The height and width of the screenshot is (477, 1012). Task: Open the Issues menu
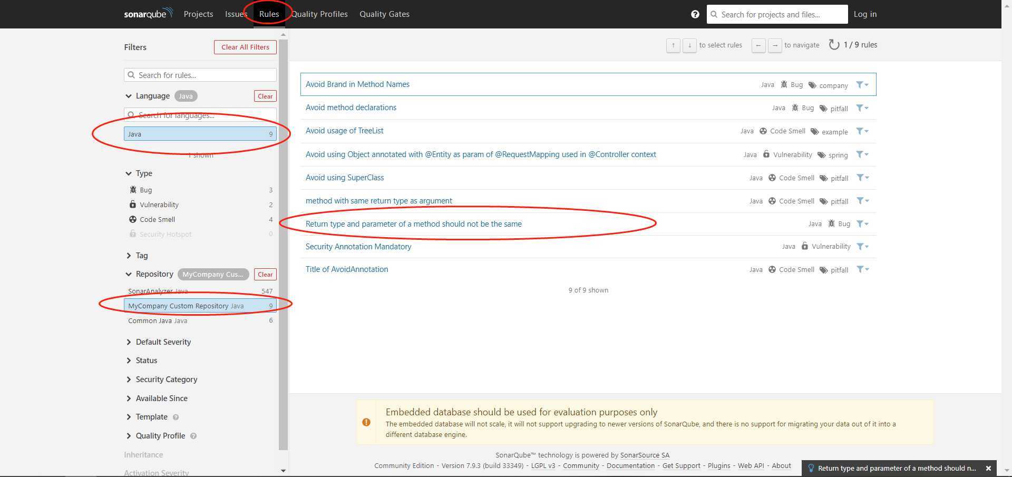click(x=236, y=14)
